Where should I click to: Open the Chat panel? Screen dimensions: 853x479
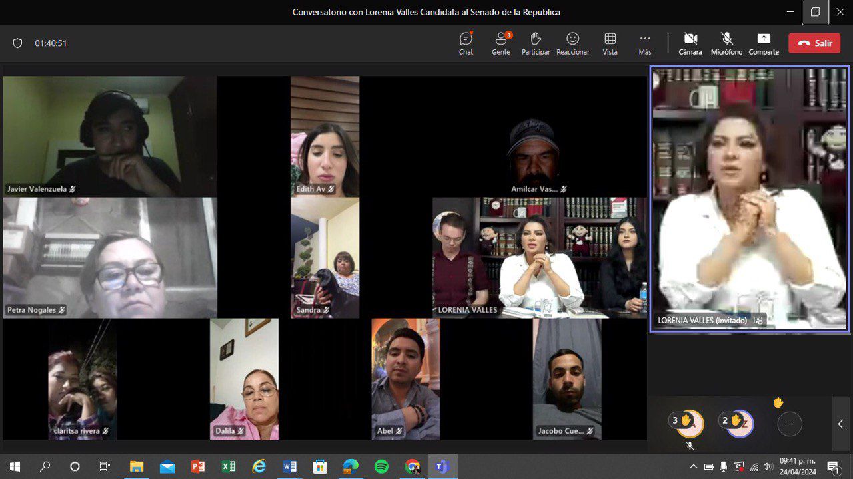coord(466,43)
